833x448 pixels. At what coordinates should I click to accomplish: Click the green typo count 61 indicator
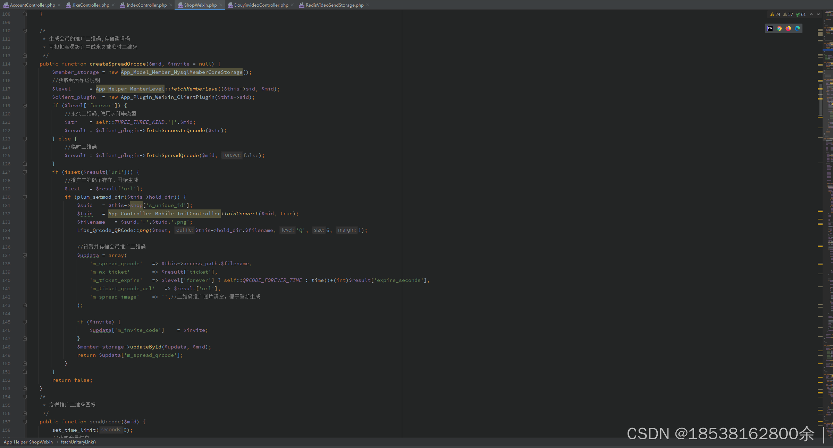coord(801,14)
